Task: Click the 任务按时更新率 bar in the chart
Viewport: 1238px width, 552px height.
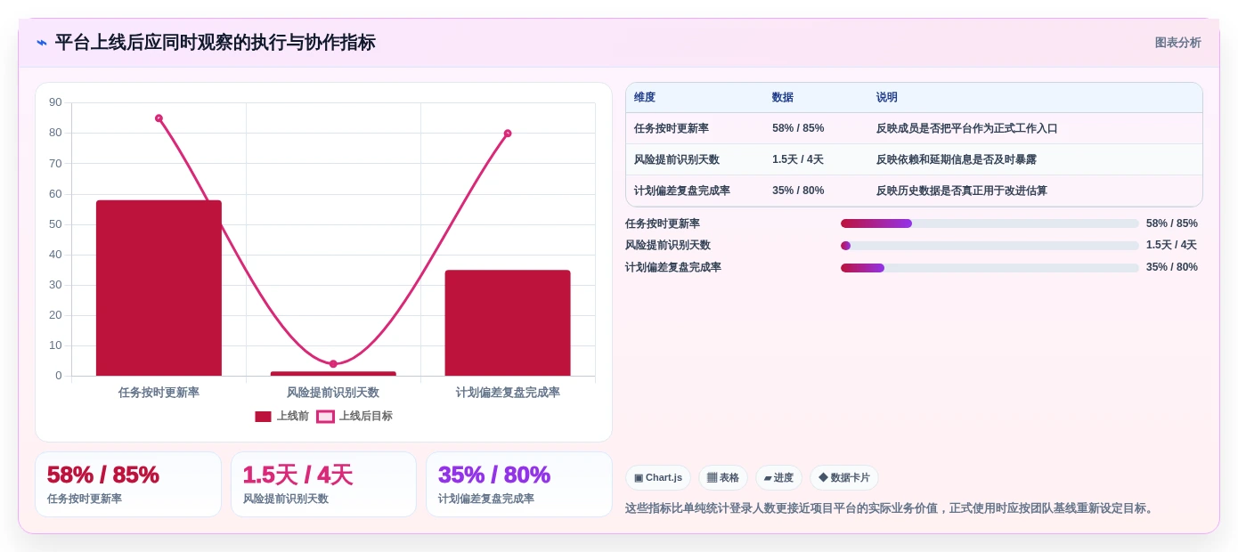Action: [159, 288]
